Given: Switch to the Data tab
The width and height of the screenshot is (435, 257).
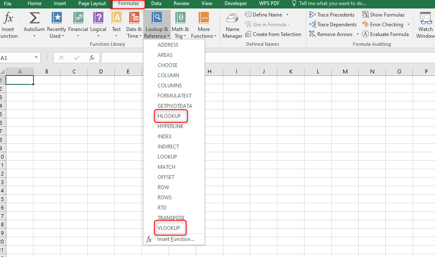Looking at the screenshot, I should click(156, 3).
